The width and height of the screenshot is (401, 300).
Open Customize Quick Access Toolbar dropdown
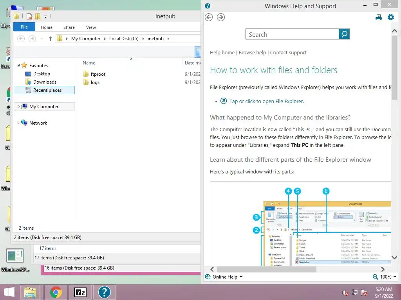(45, 16)
